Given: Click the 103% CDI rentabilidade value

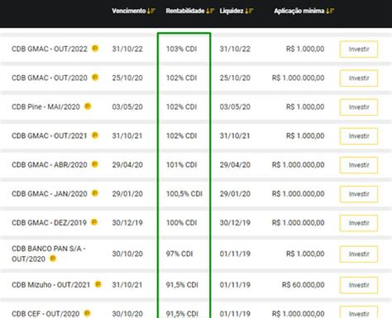Looking at the screenshot, I should 181,49.
